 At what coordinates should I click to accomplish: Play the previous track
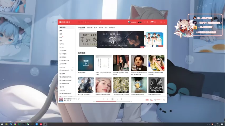[107, 99]
